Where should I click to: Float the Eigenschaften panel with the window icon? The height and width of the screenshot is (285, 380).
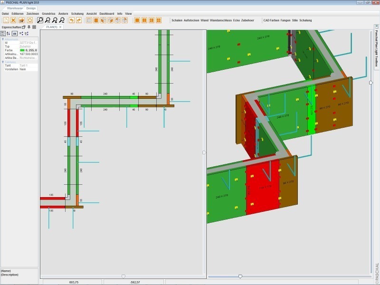pos(23,27)
